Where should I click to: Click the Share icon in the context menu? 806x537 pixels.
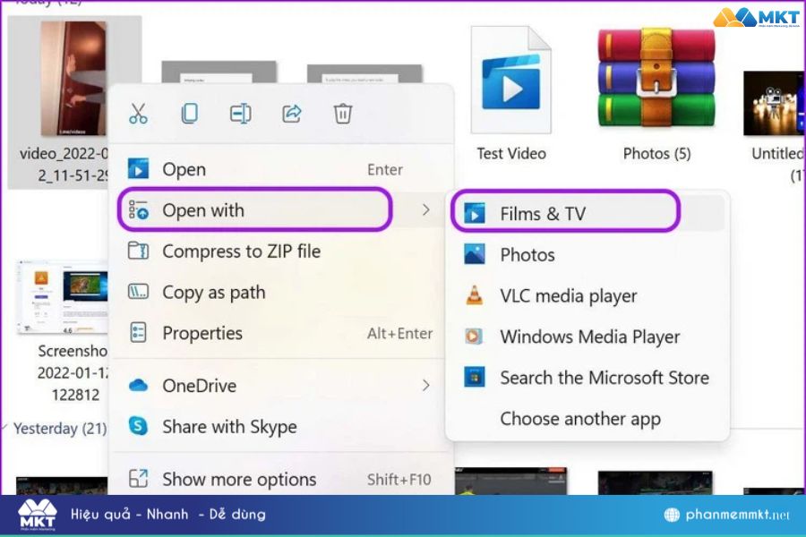(x=291, y=115)
